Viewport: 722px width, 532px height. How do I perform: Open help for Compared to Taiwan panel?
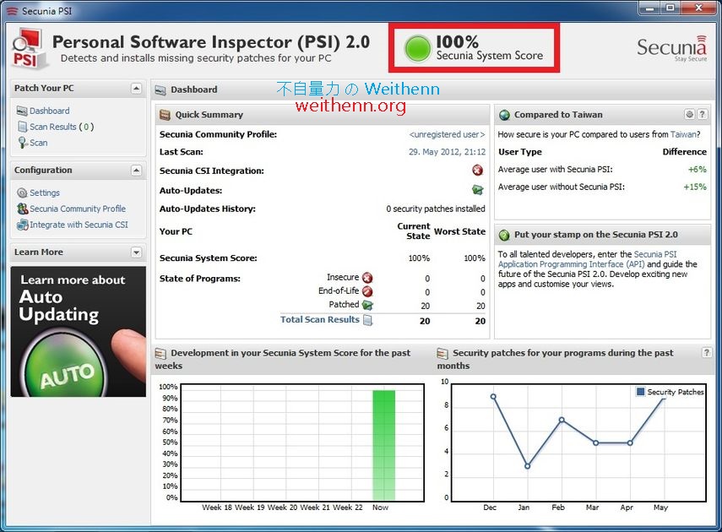pos(702,114)
